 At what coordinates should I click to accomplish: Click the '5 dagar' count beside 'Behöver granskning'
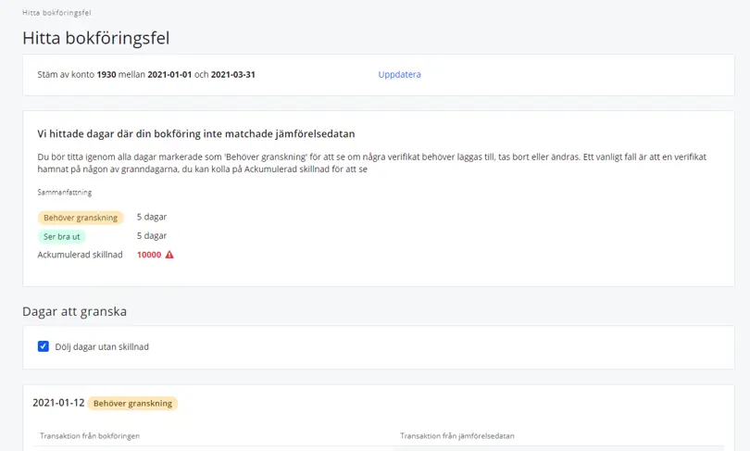pyautogui.click(x=152, y=217)
